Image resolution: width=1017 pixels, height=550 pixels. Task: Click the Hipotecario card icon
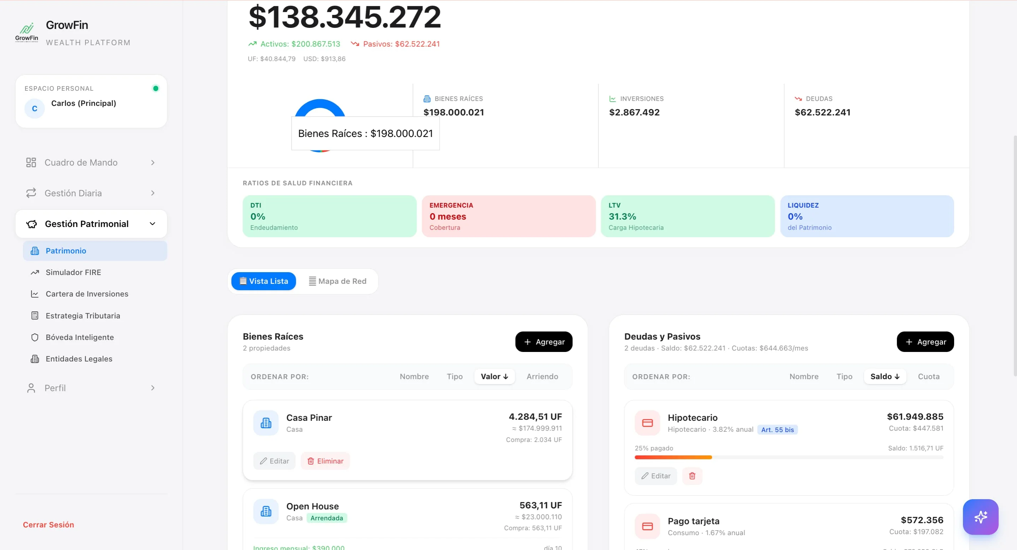[x=647, y=423]
